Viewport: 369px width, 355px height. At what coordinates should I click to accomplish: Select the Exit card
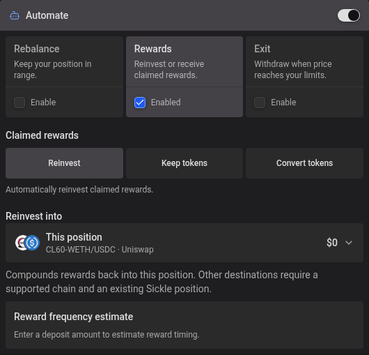coord(304,77)
